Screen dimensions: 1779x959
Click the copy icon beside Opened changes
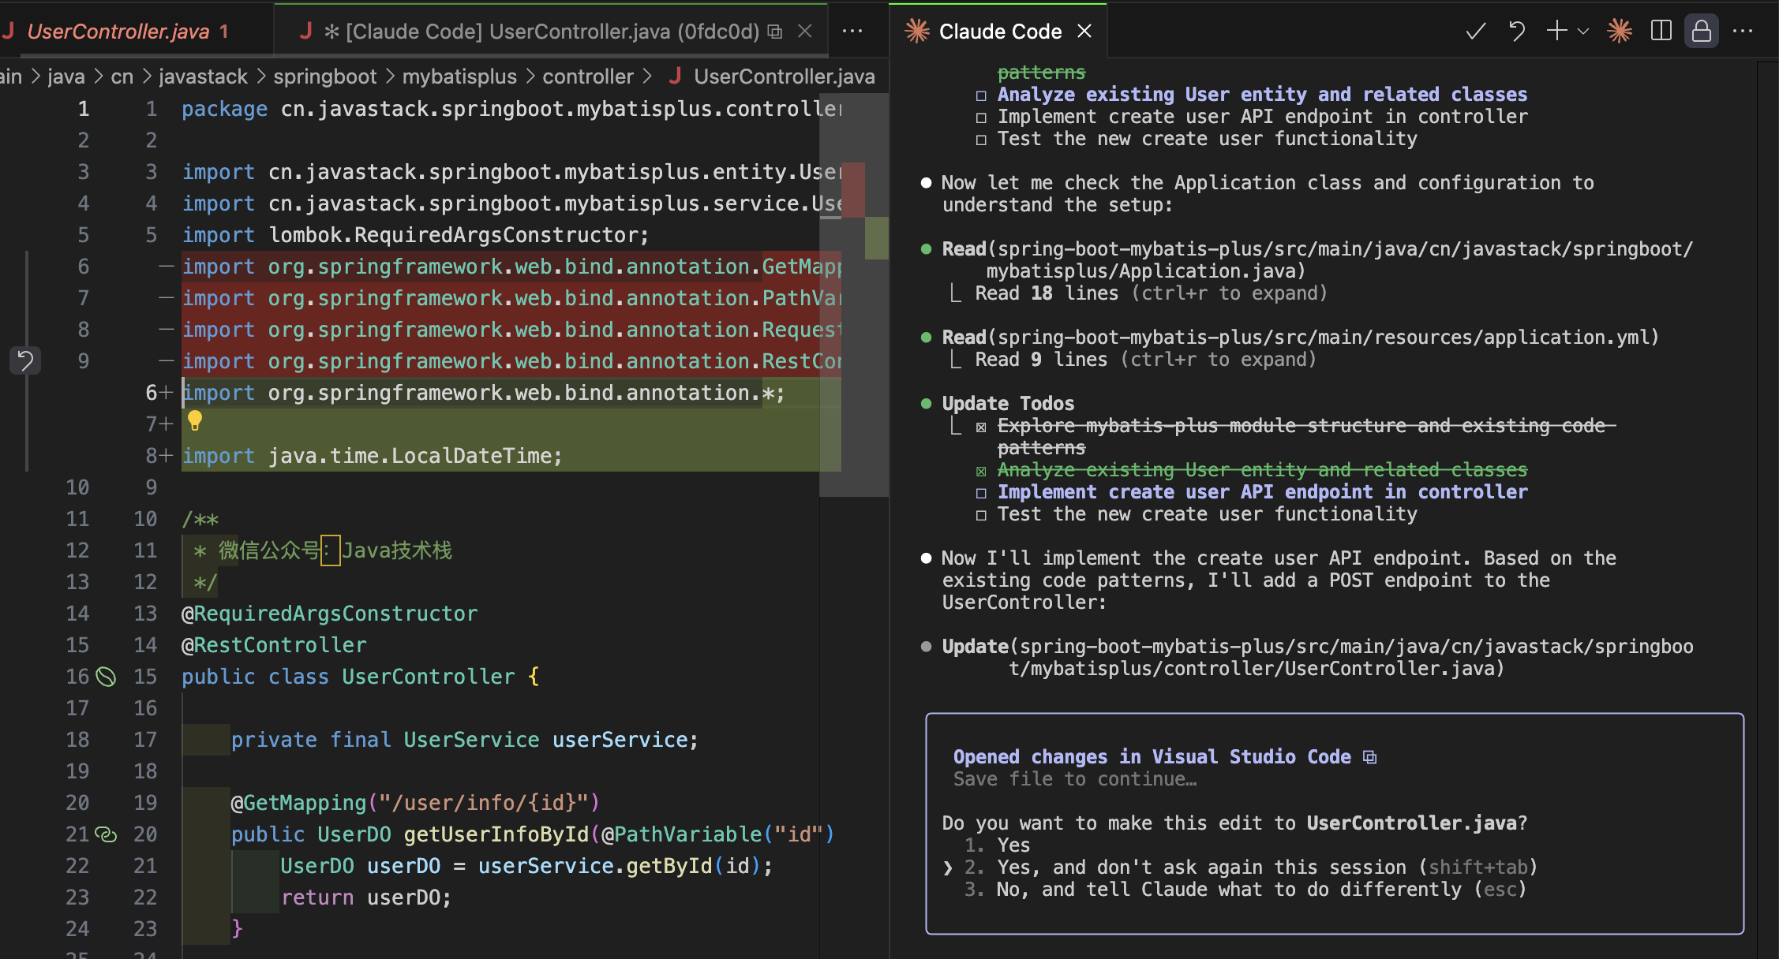point(1370,757)
